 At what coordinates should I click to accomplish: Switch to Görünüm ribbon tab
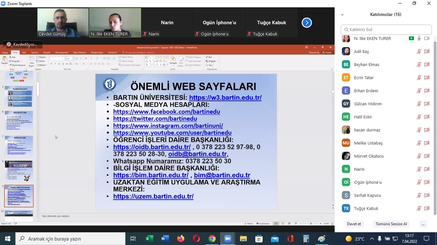tap(113, 52)
